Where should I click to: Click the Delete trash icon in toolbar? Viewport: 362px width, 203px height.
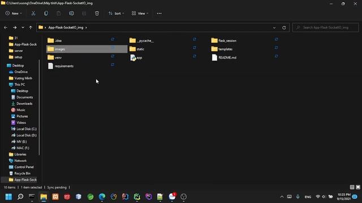coord(97,14)
